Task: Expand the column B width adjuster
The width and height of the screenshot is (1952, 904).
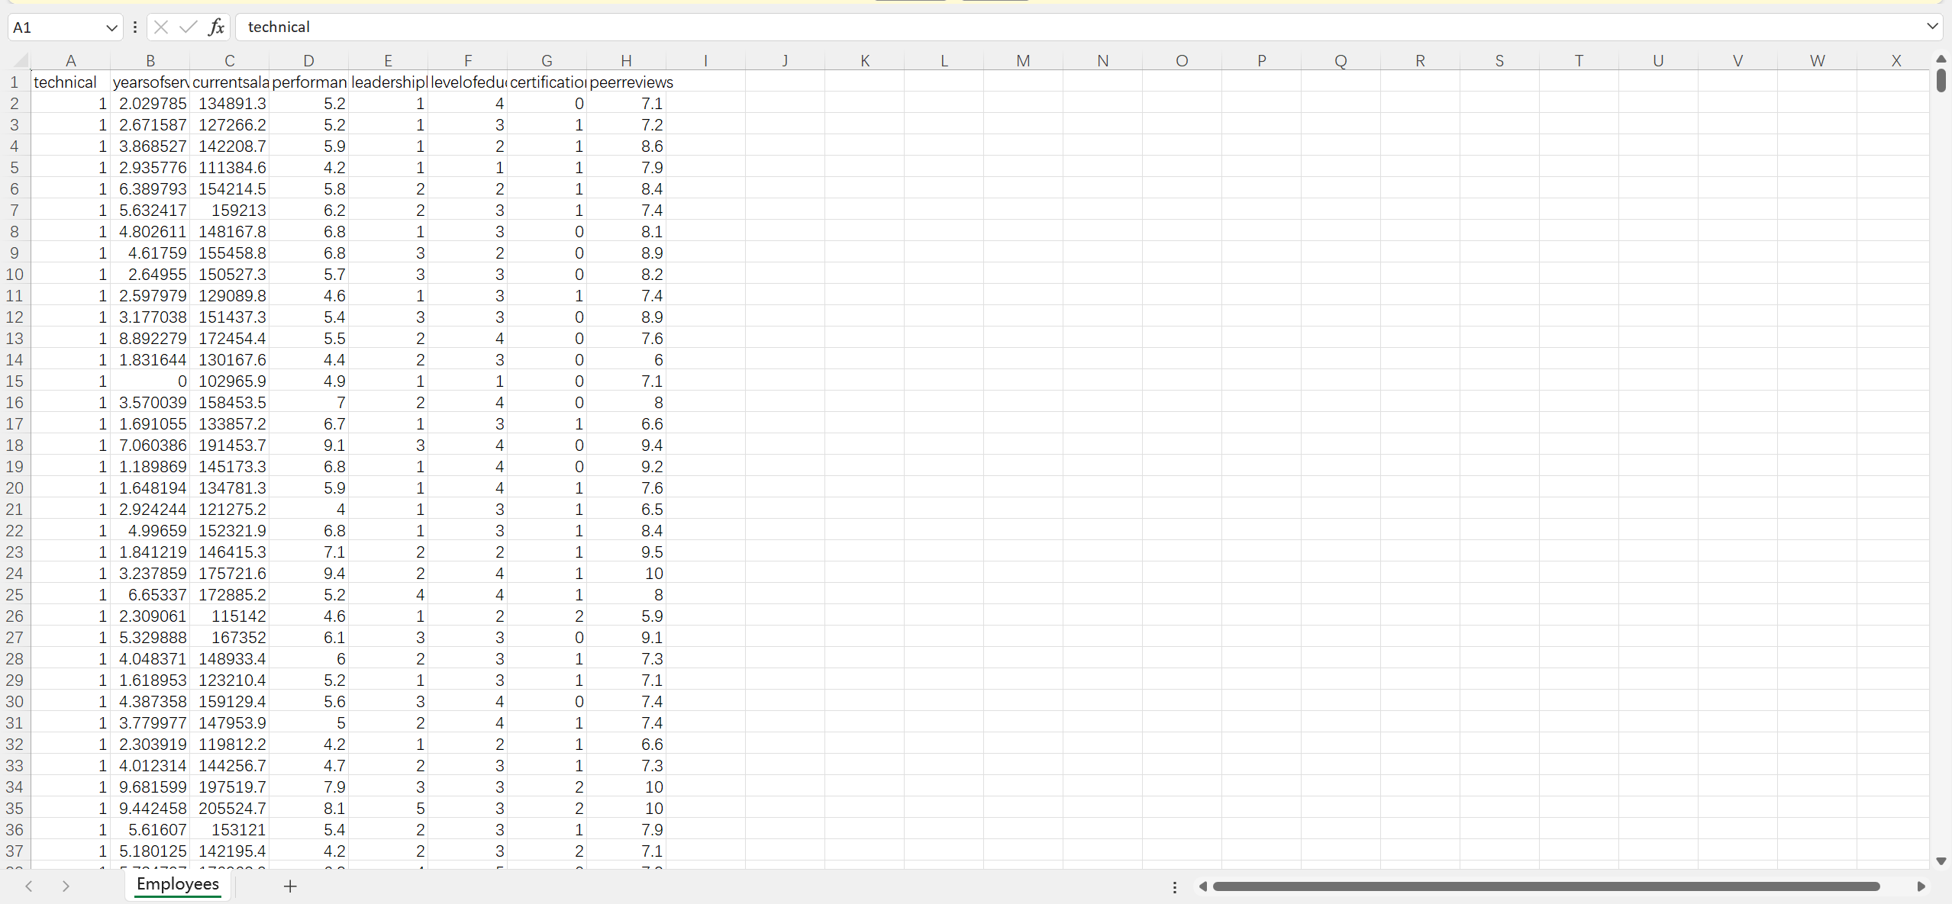Action: pos(191,60)
